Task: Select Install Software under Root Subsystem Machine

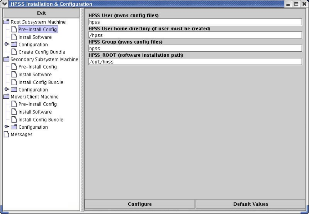Action: click(35, 37)
